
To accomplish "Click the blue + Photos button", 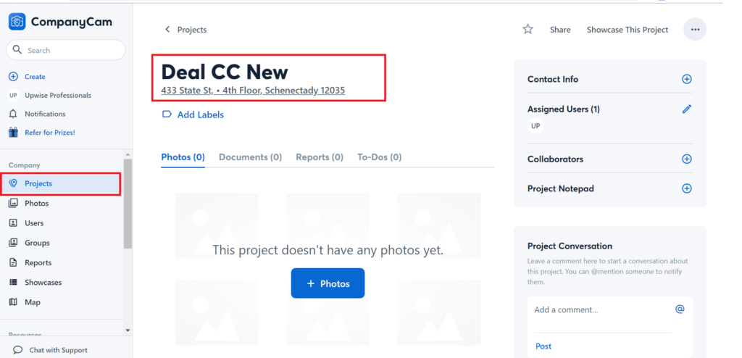I will pos(328,283).
